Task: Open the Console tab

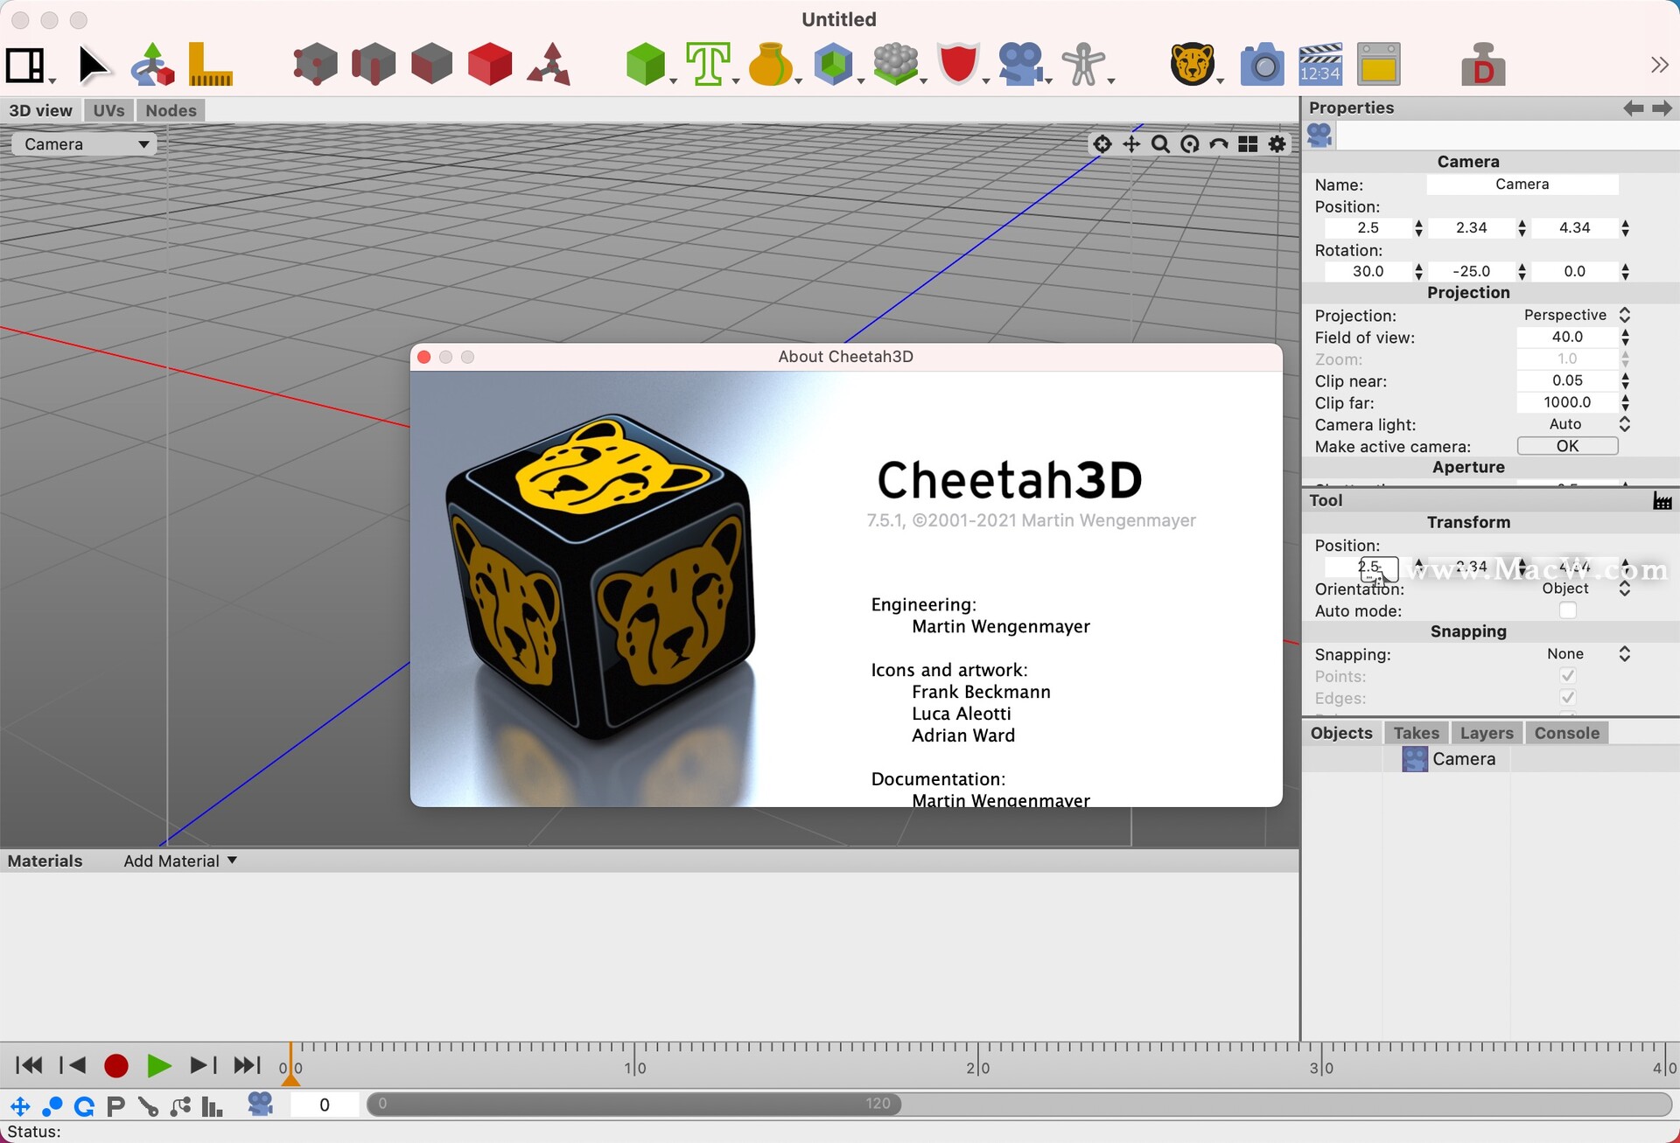Action: [x=1566, y=733]
